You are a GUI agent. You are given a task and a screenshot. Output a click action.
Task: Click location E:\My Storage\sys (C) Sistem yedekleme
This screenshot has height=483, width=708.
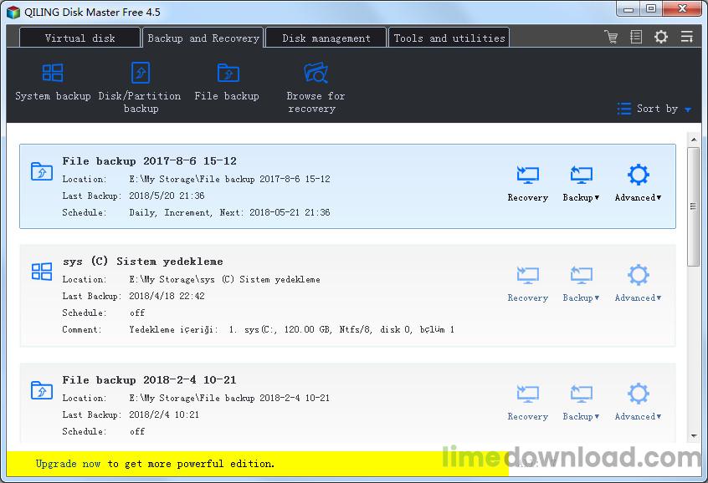(x=224, y=280)
